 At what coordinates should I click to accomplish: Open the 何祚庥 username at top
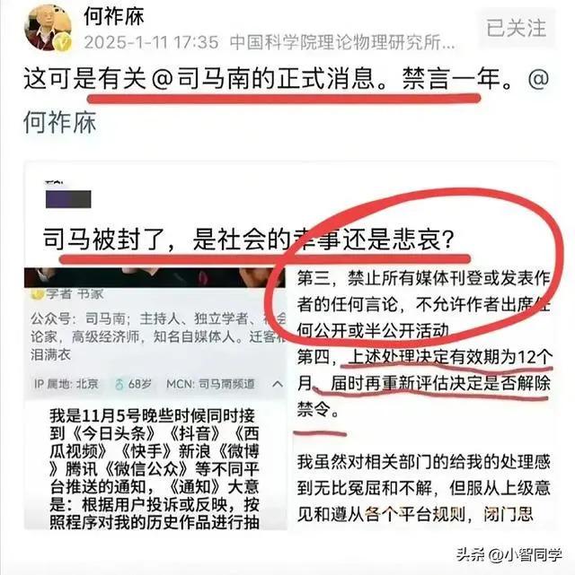point(113,16)
